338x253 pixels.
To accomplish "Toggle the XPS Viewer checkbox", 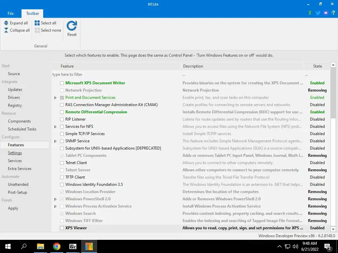I will [62, 228].
